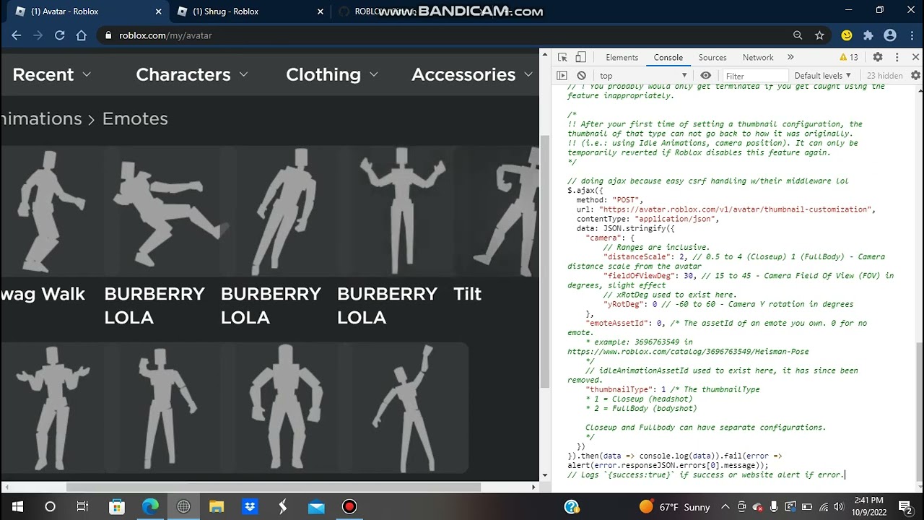This screenshot has width=924, height=520.
Task: Open OneDrive cloud tray icon
Action: pos(757,507)
